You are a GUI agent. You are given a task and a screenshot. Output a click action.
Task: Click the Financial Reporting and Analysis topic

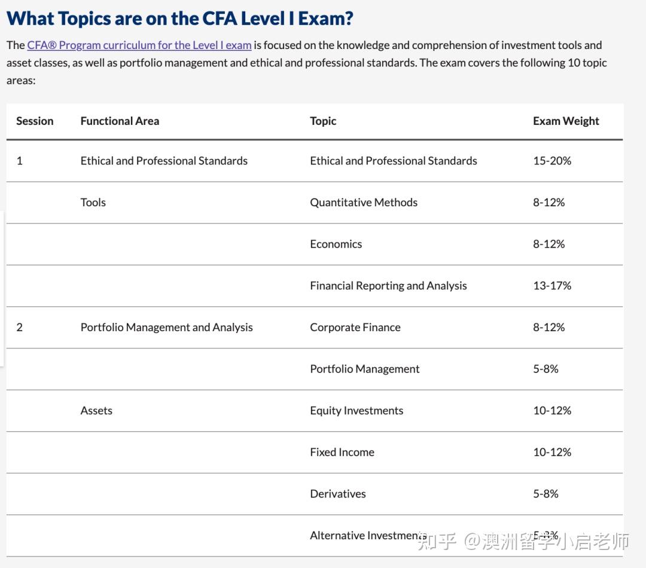388,286
